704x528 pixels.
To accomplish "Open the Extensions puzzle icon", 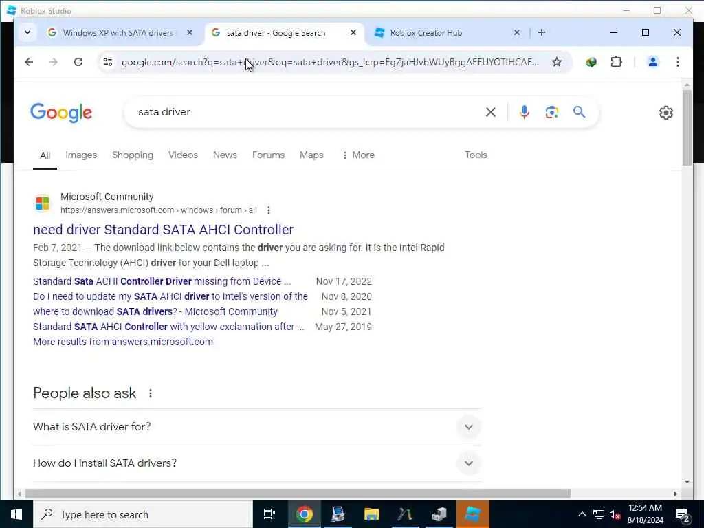I will pyautogui.click(x=617, y=62).
